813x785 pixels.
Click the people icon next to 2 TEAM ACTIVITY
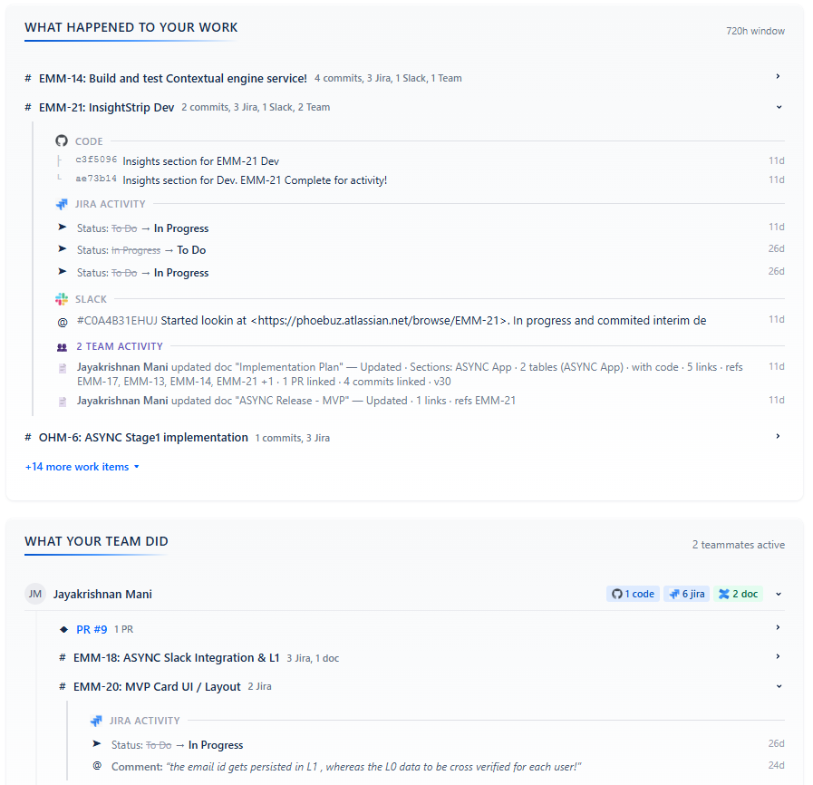pos(62,345)
